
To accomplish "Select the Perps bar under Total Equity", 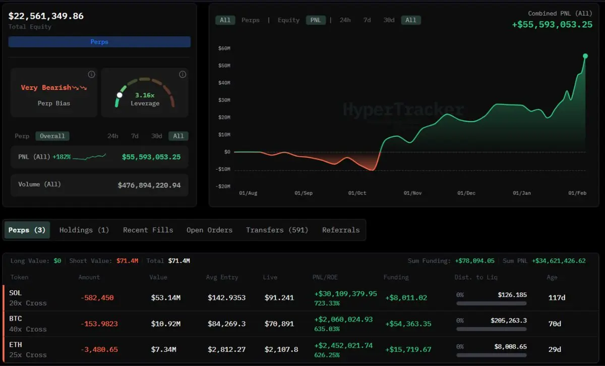I will coord(99,42).
